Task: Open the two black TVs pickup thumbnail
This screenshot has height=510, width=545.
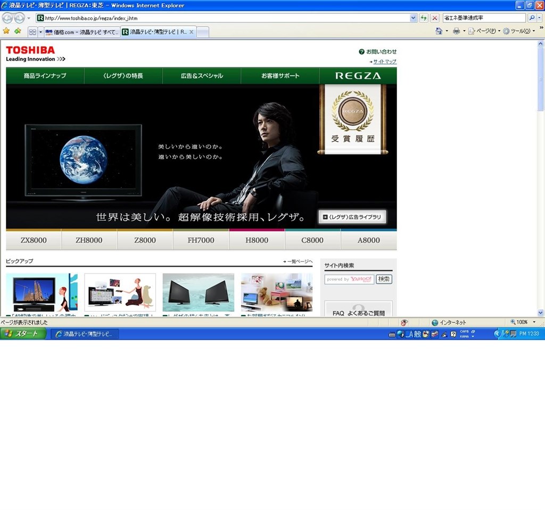Action: point(199,293)
